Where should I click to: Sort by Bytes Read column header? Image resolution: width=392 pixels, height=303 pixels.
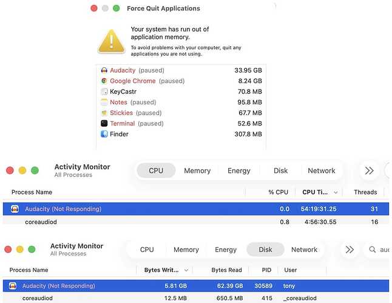point(226,270)
